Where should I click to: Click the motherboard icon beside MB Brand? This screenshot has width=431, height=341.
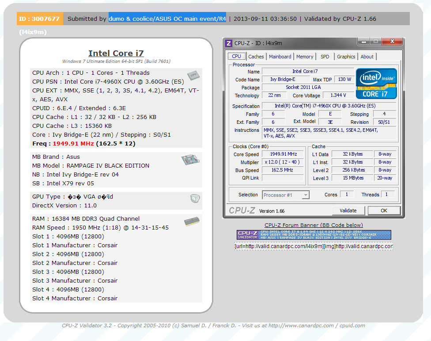pos(190,160)
